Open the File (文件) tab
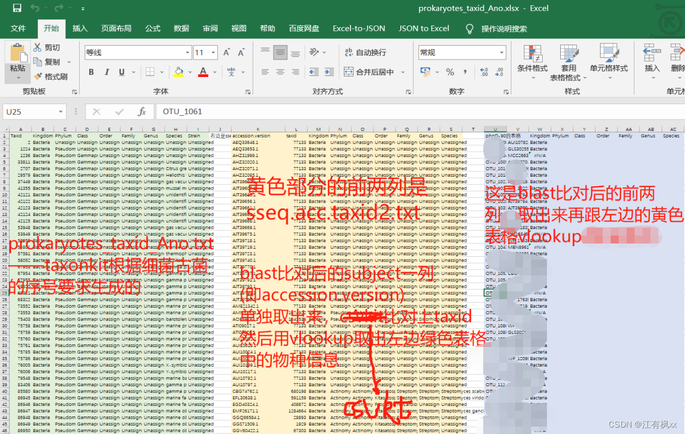685x434 pixels. click(x=18, y=28)
